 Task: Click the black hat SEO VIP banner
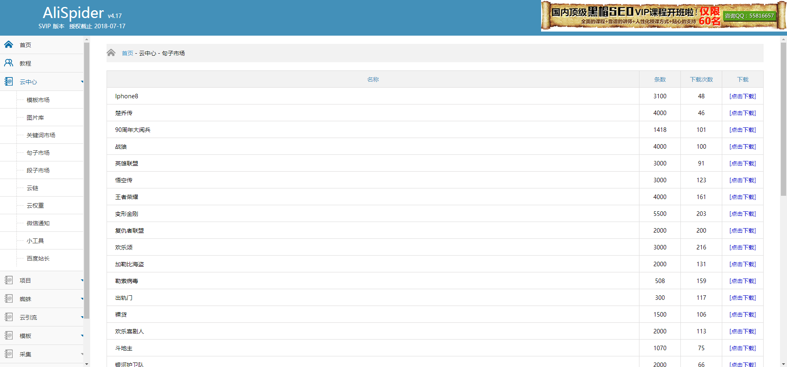point(663,16)
